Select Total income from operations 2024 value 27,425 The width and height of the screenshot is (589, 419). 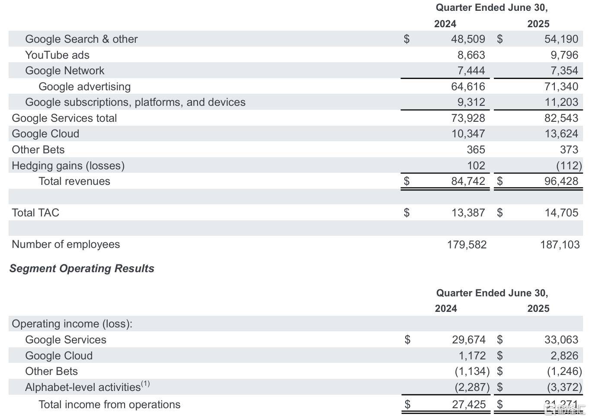click(x=469, y=404)
